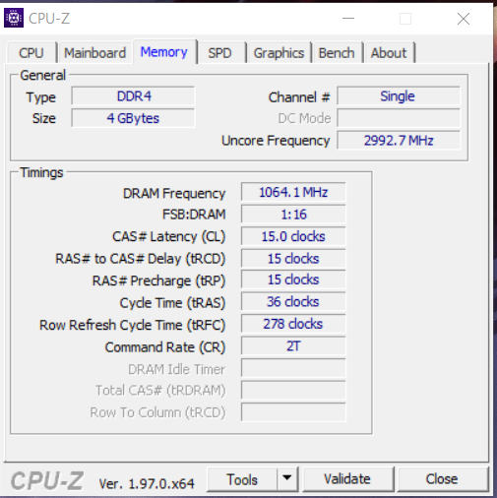Click the DRAM Frequency label

click(x=174, y=193)
